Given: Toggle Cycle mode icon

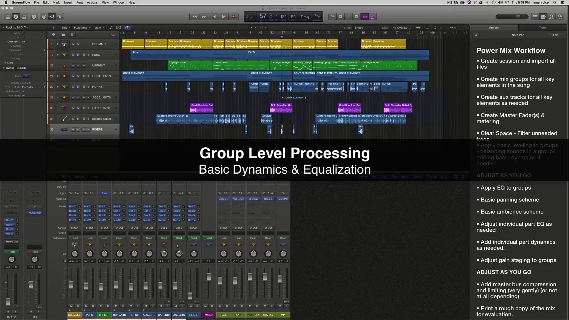Looking at the screenshot, I should pyautogui.click(x=333, y=17).
